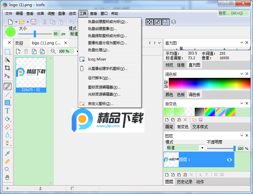Open the 文件 menu
Viewport: 253px width, 194px height.
click(x=9, y=14)
